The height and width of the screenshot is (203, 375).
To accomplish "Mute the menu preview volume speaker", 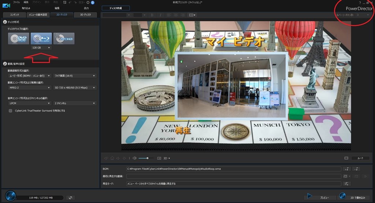I will (135, 158).
